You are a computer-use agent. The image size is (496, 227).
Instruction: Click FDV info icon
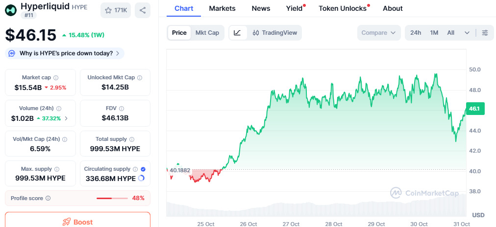coord(122,108)
